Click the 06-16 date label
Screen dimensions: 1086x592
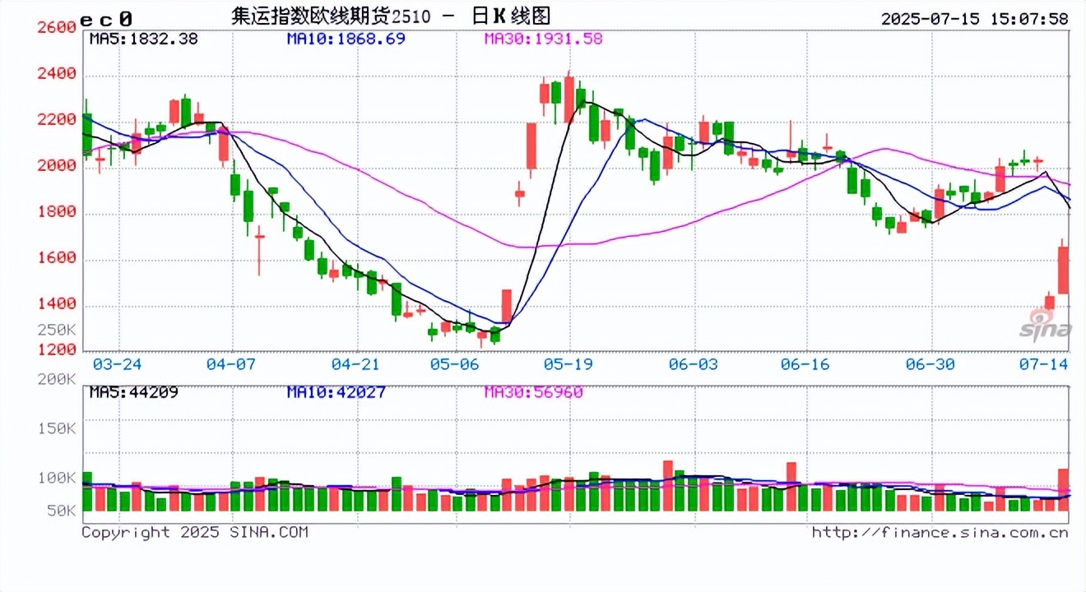point(805,363)
